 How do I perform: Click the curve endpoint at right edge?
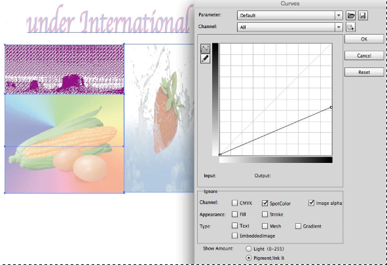click(331, 107)
